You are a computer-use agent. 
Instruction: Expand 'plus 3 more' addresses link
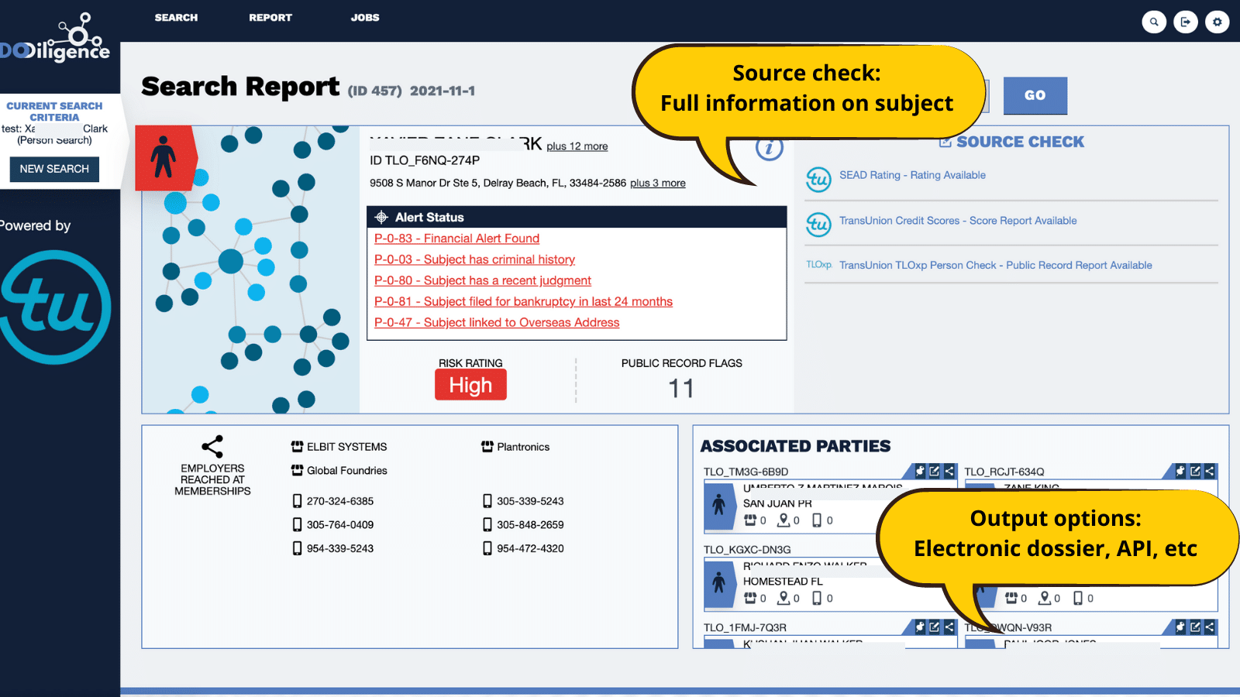point(658,184)
